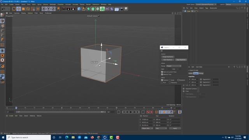
Task: Click the Spline Pen tool icon
Action: click(x=84, y=9)
